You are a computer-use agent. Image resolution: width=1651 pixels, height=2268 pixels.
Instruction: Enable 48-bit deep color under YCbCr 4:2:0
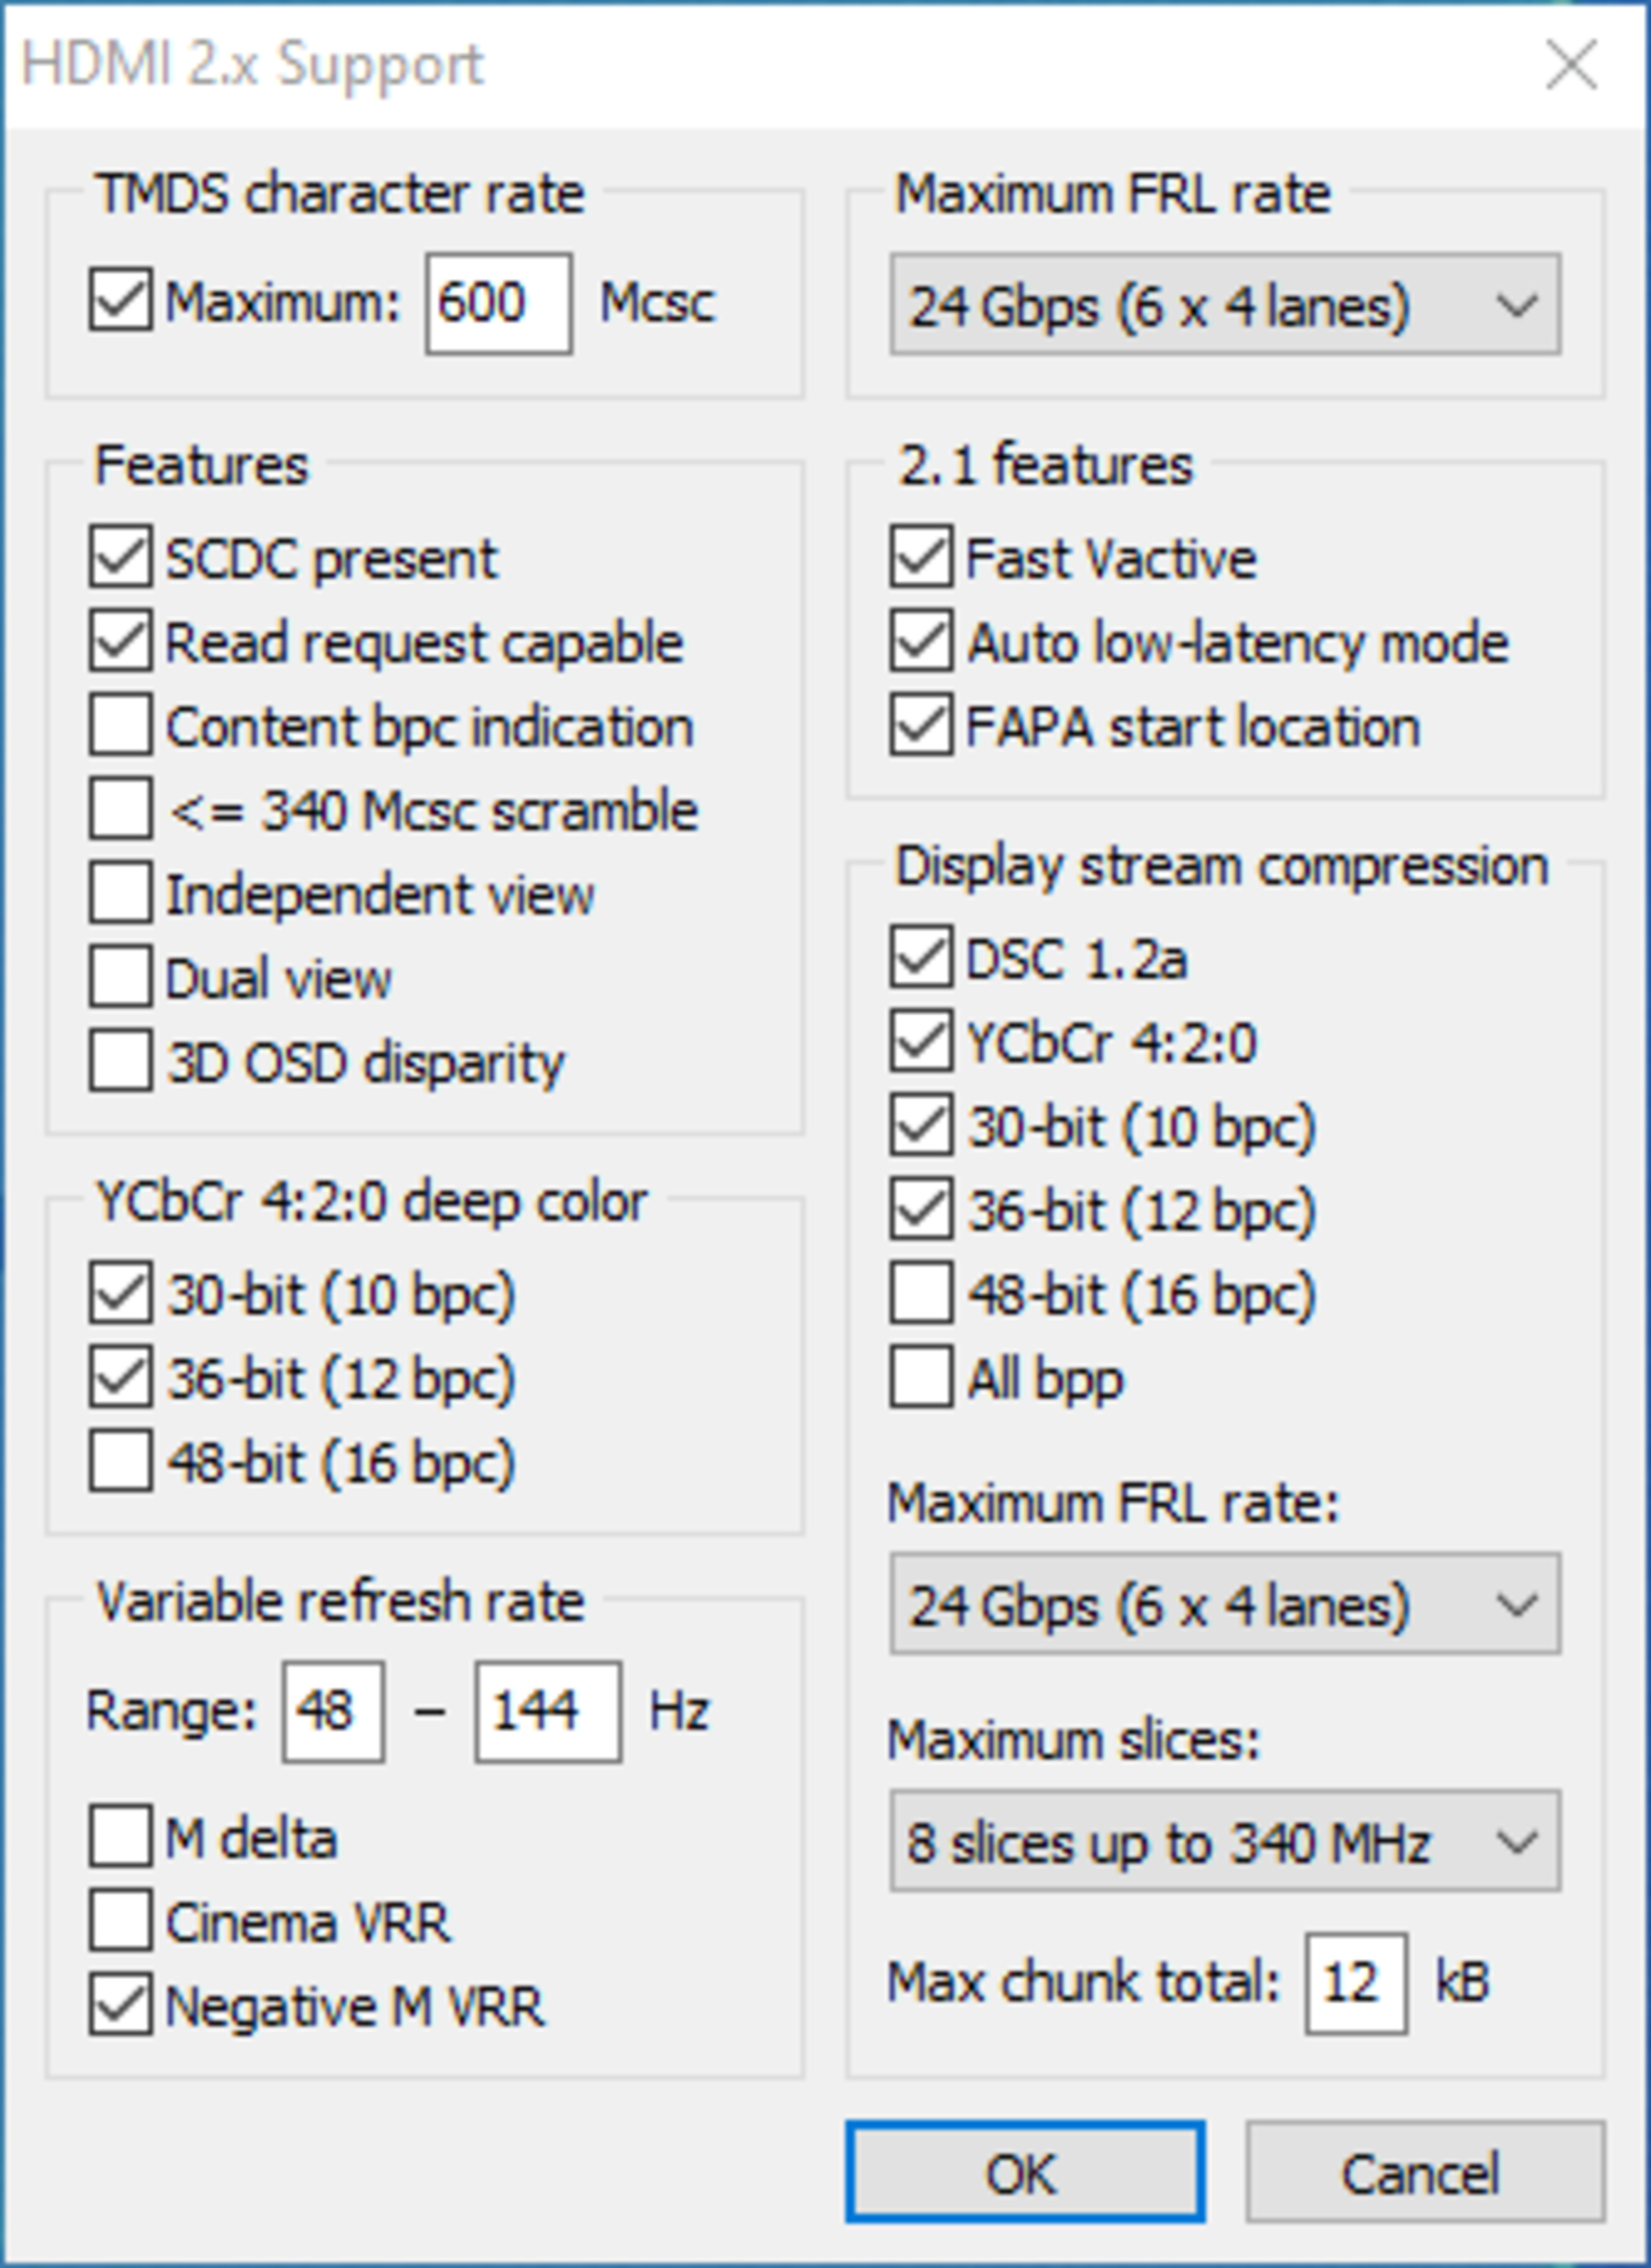[120, 1462]
